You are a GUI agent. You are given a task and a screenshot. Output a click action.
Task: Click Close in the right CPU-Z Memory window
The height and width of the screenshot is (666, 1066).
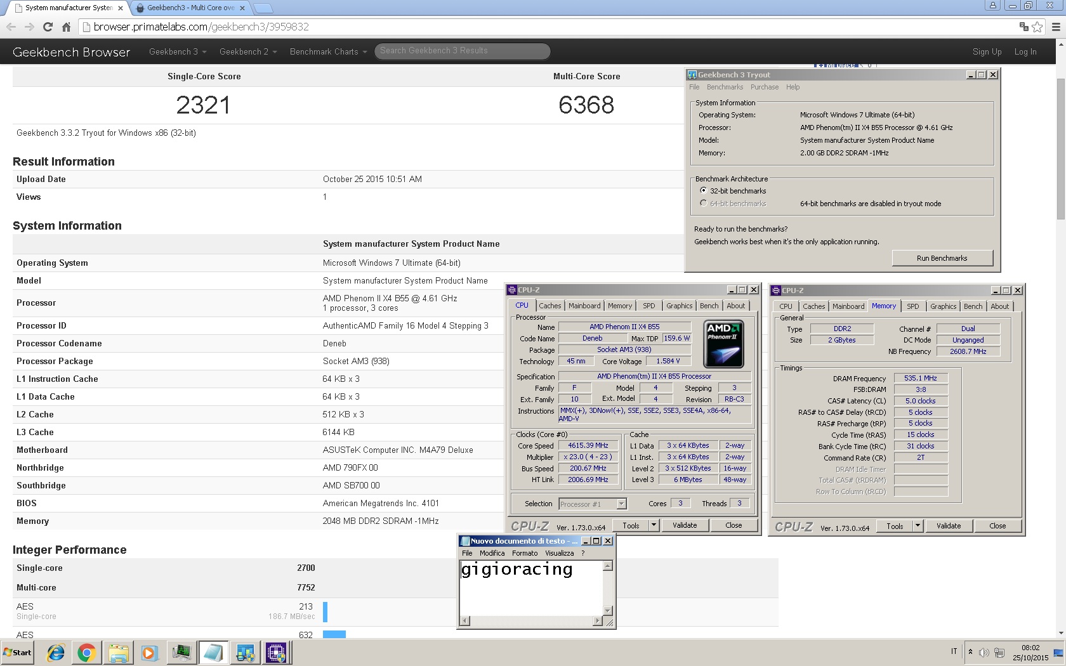997,526
